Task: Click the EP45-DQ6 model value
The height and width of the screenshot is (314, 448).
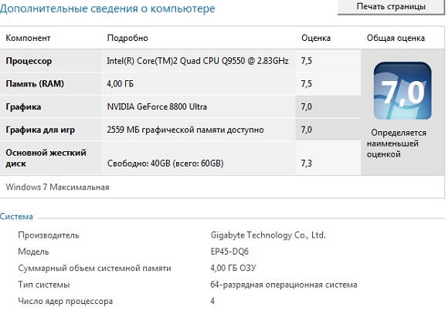Action: point(229,252)
